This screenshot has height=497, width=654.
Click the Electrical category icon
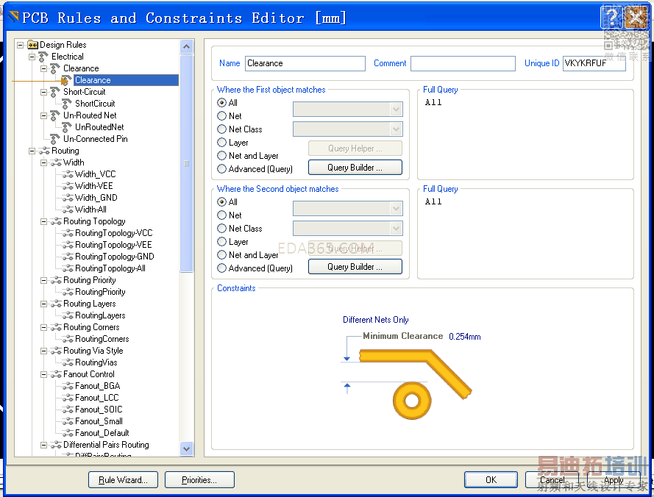coord(44,57)
